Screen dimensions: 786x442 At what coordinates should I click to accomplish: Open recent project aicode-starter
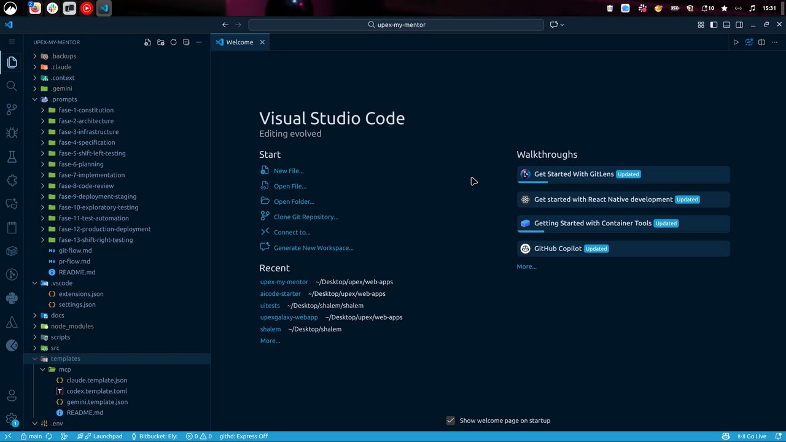[281, 294]
